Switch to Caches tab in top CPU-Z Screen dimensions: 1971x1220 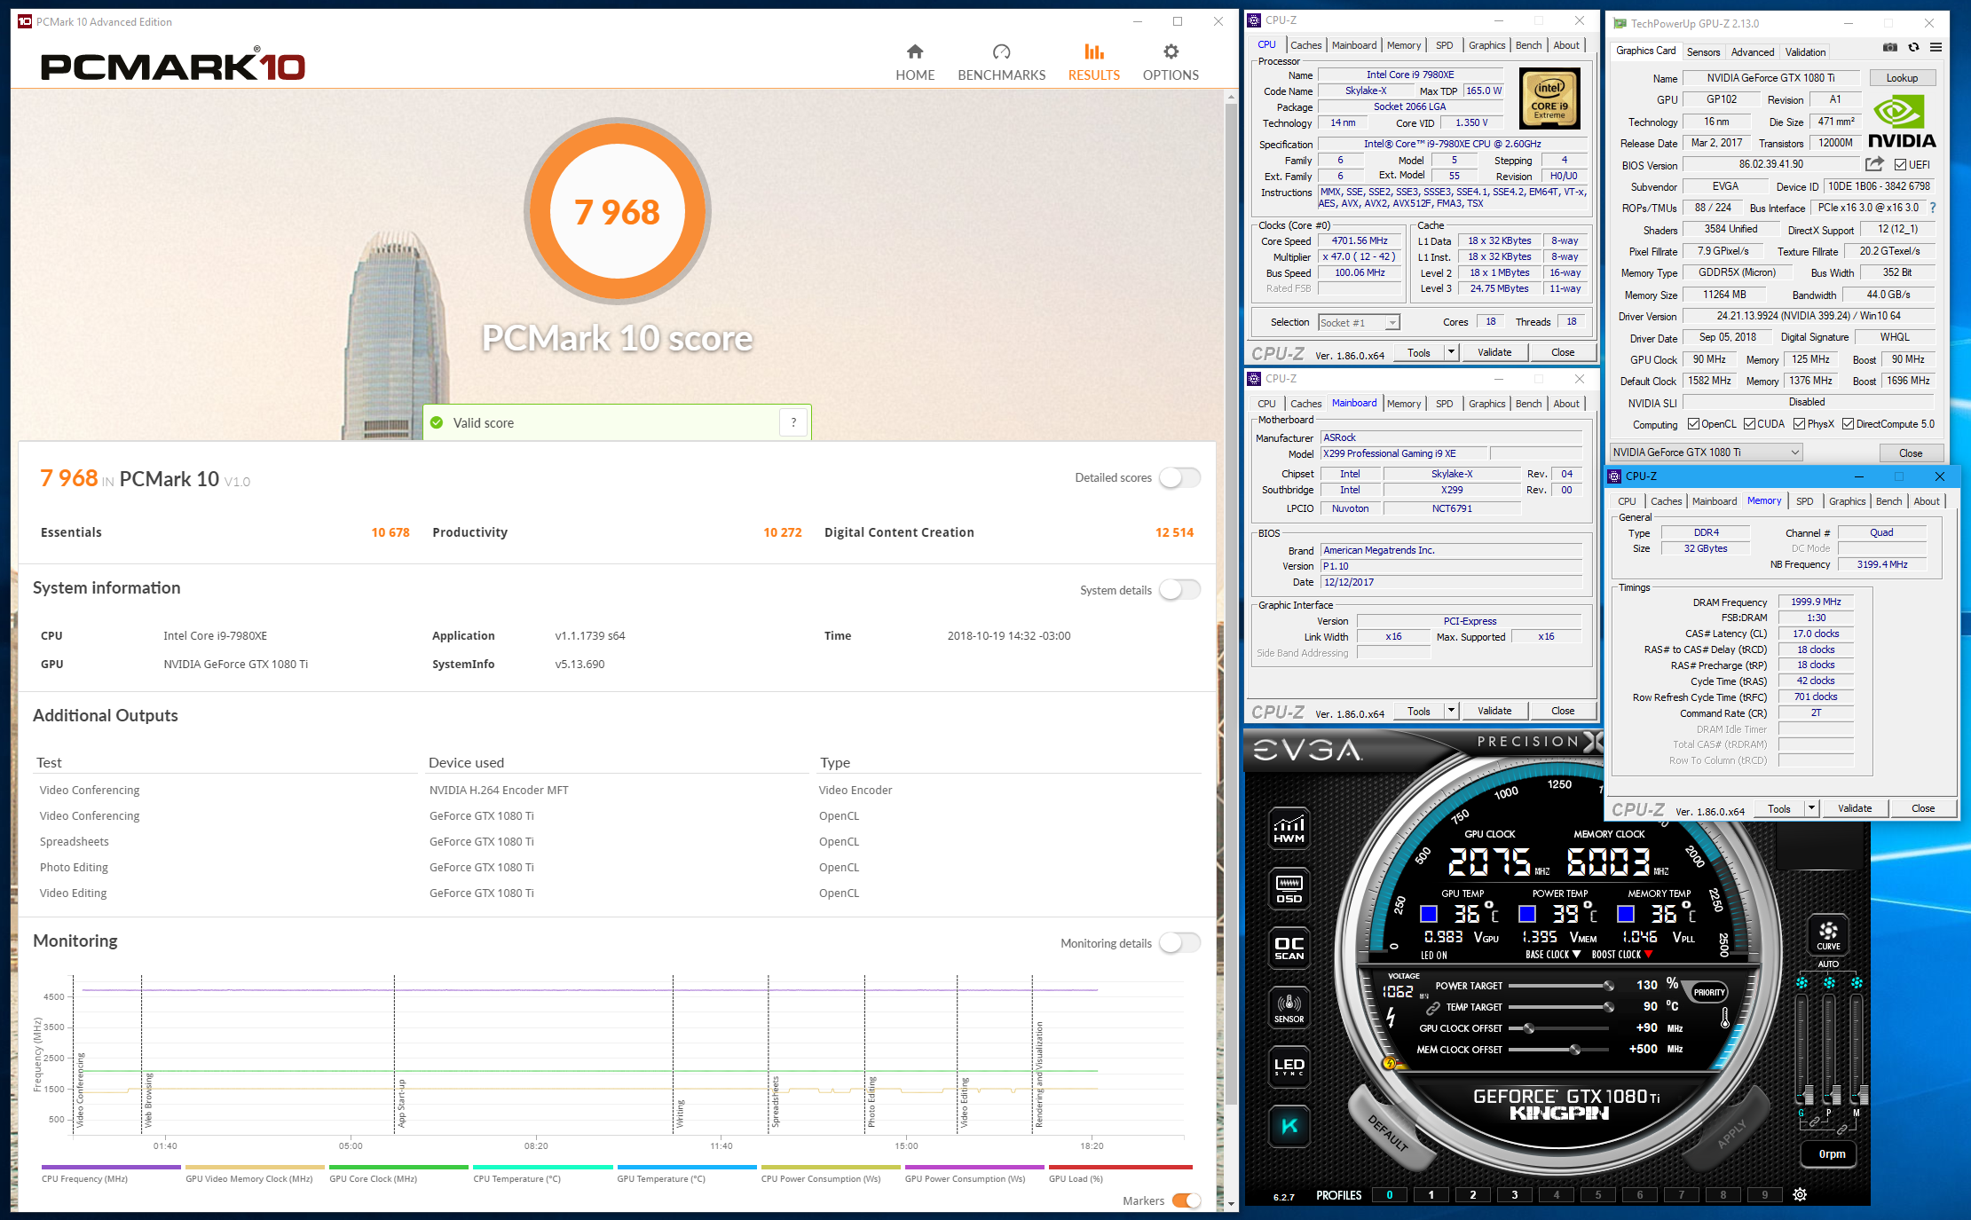point(1305,45)
